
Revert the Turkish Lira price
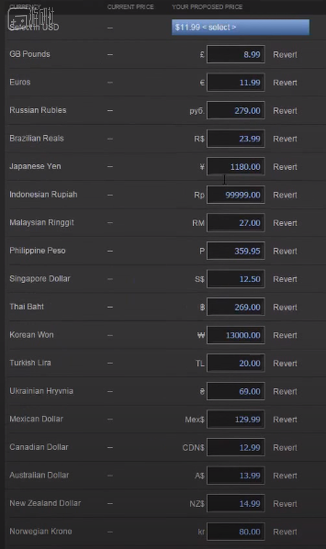point(285,363)
